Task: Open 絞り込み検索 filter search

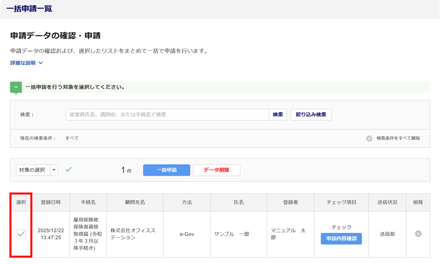Action: tap(311, 115)
